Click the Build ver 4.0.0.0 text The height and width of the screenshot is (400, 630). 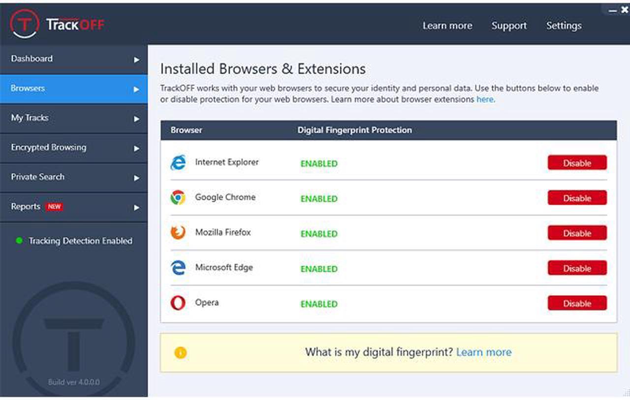pyautogui.click(x=74, y=382)
